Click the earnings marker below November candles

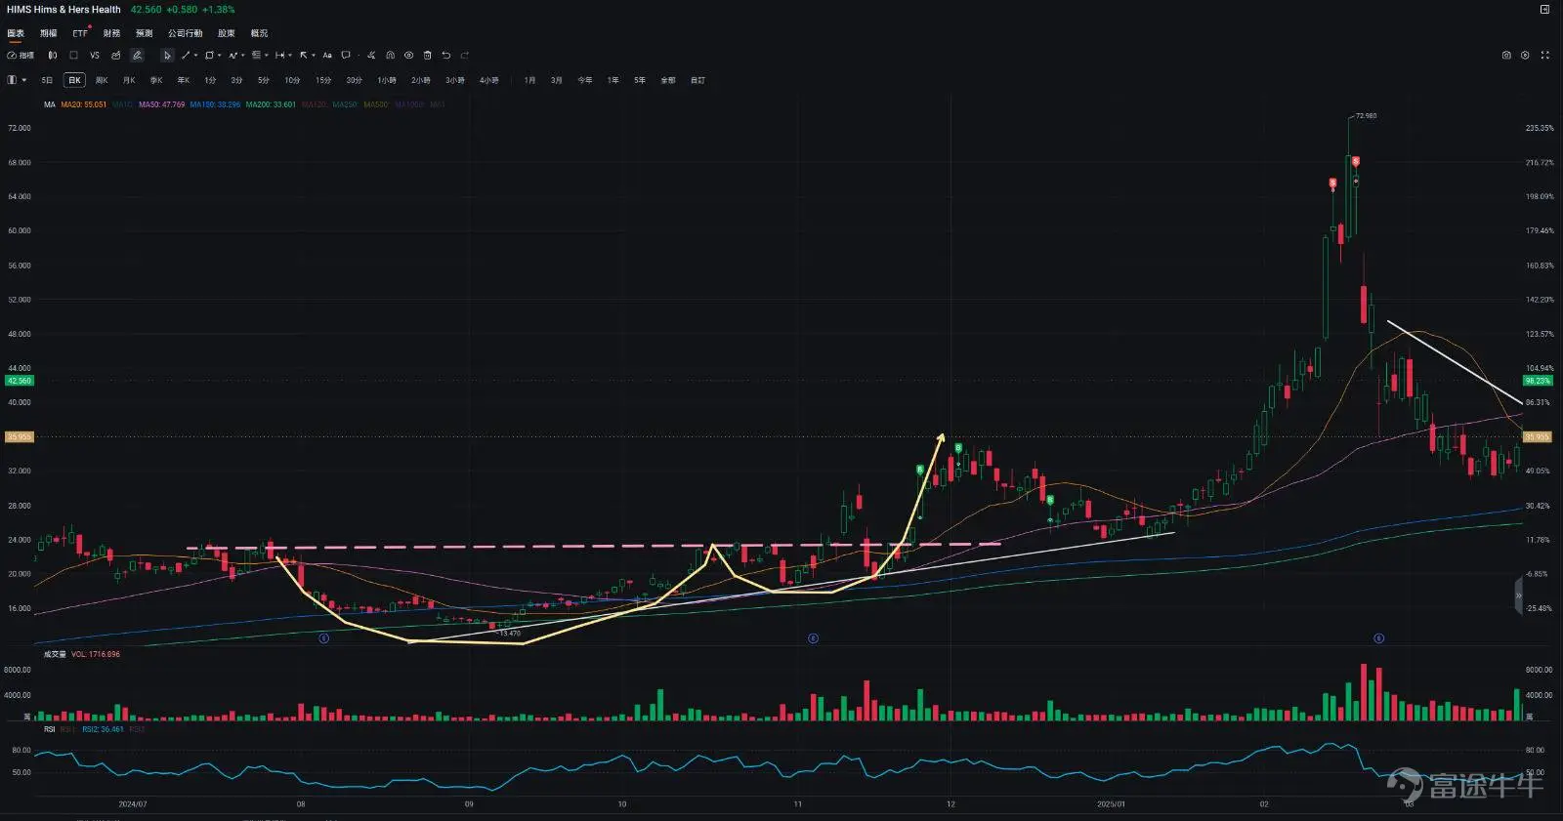coord(813,638)
